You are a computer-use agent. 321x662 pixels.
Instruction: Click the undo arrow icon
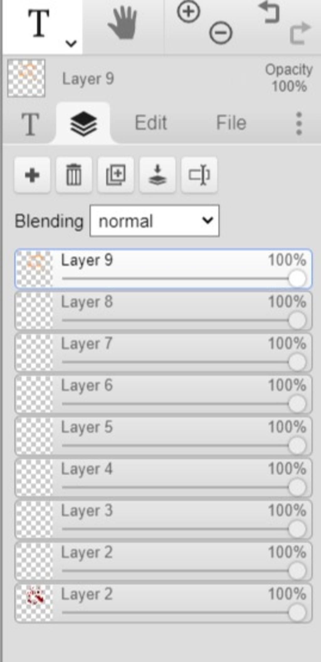[x=269, y=13]
